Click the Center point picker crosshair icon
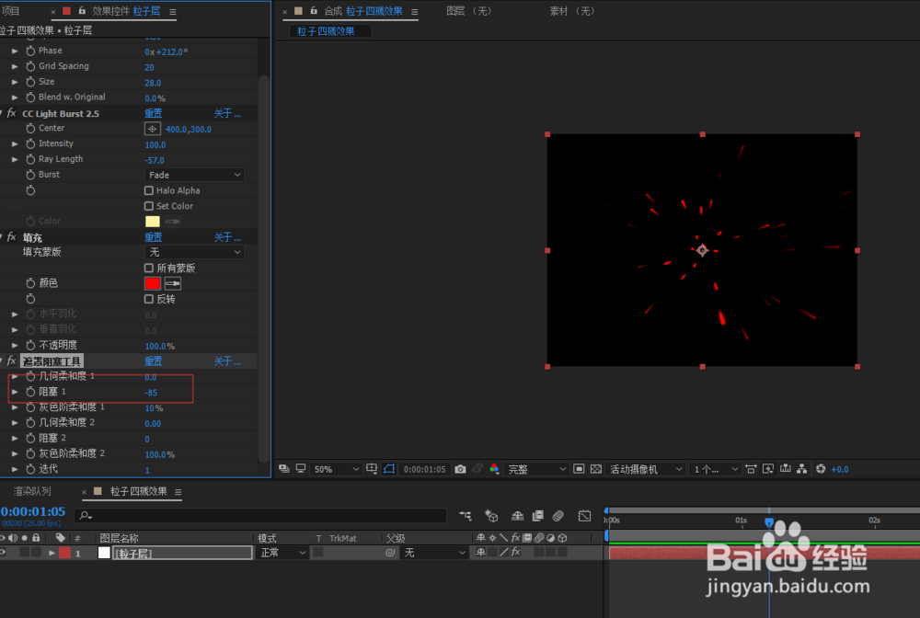The height and width of the screenshot is (618, 920). (152, 129)
